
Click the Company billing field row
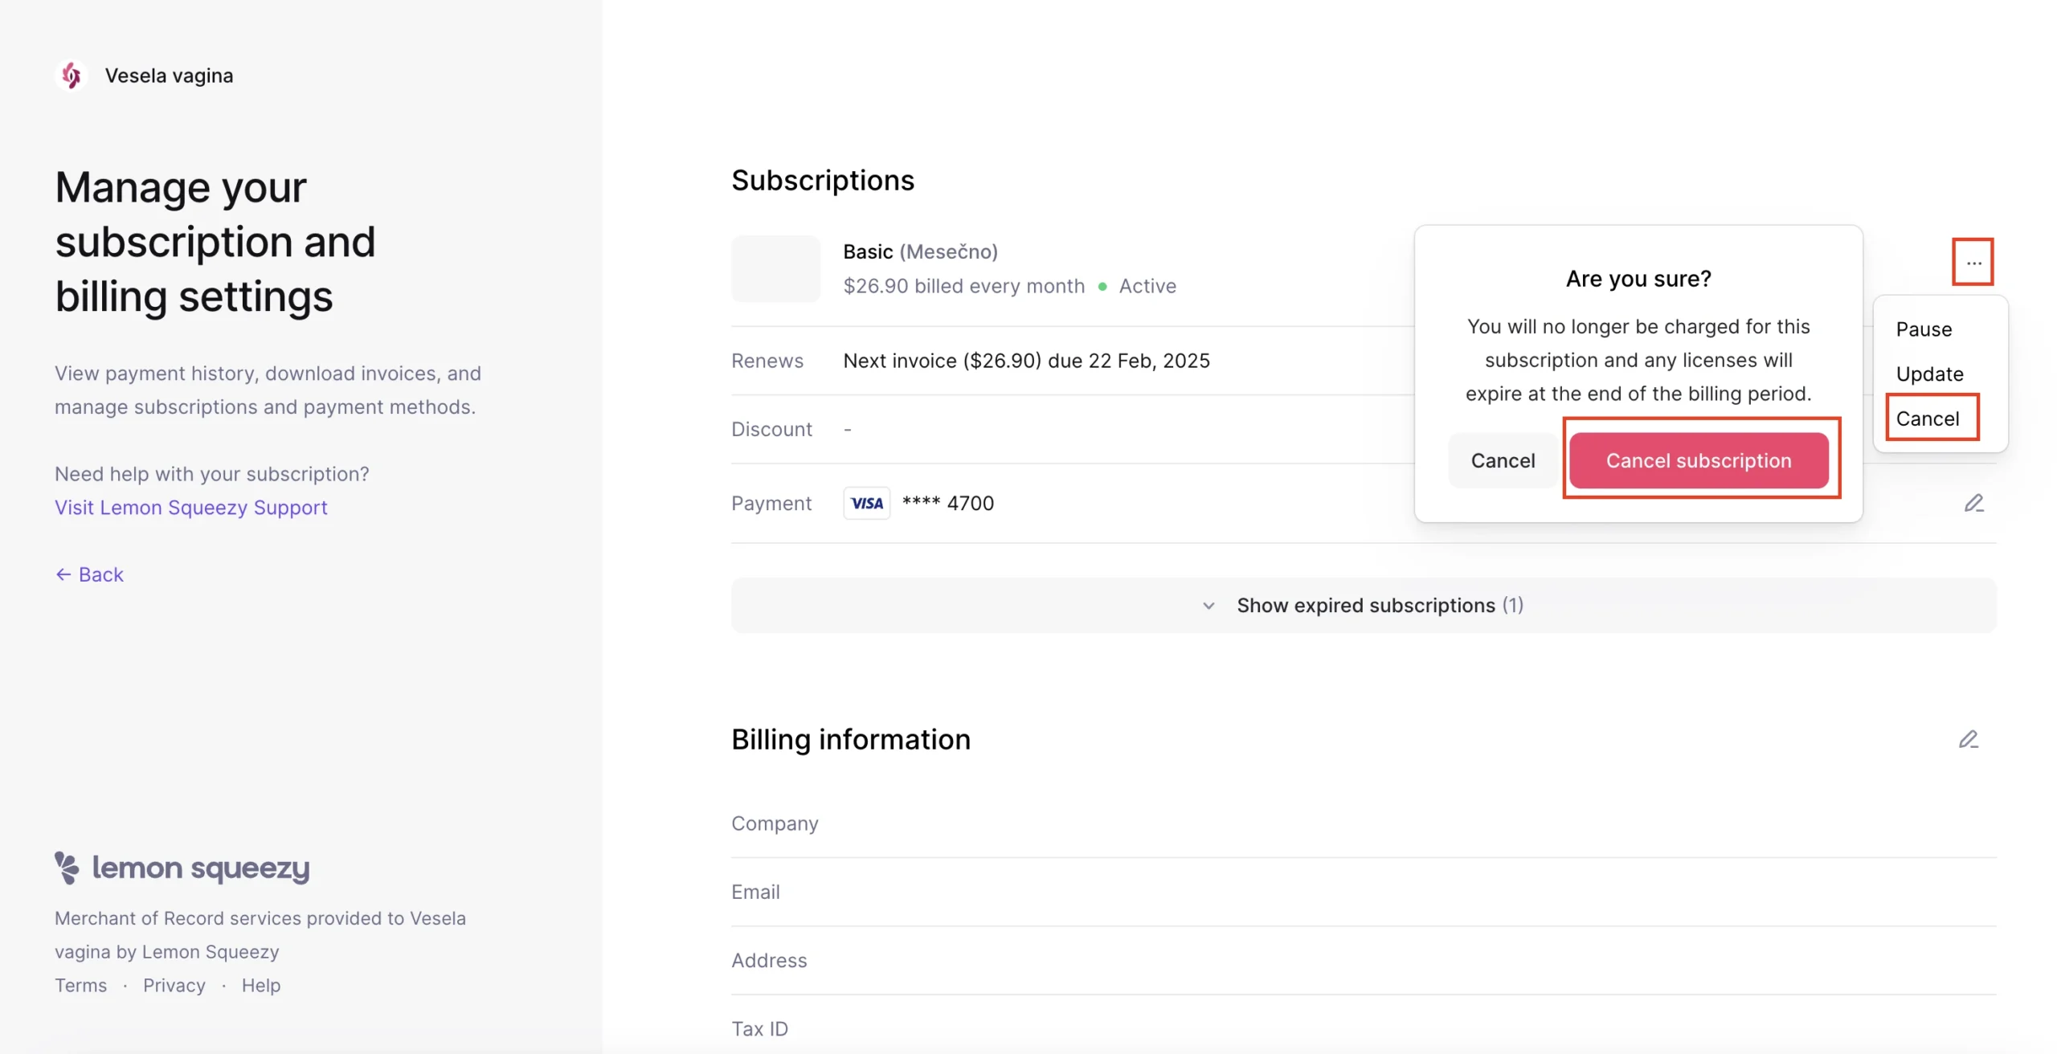(1363, 823)
